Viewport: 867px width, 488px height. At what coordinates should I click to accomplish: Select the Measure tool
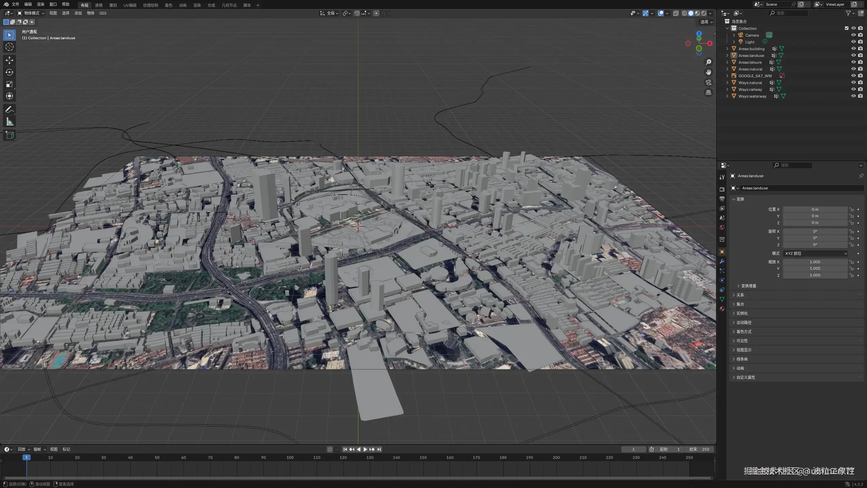coord(9,122)
